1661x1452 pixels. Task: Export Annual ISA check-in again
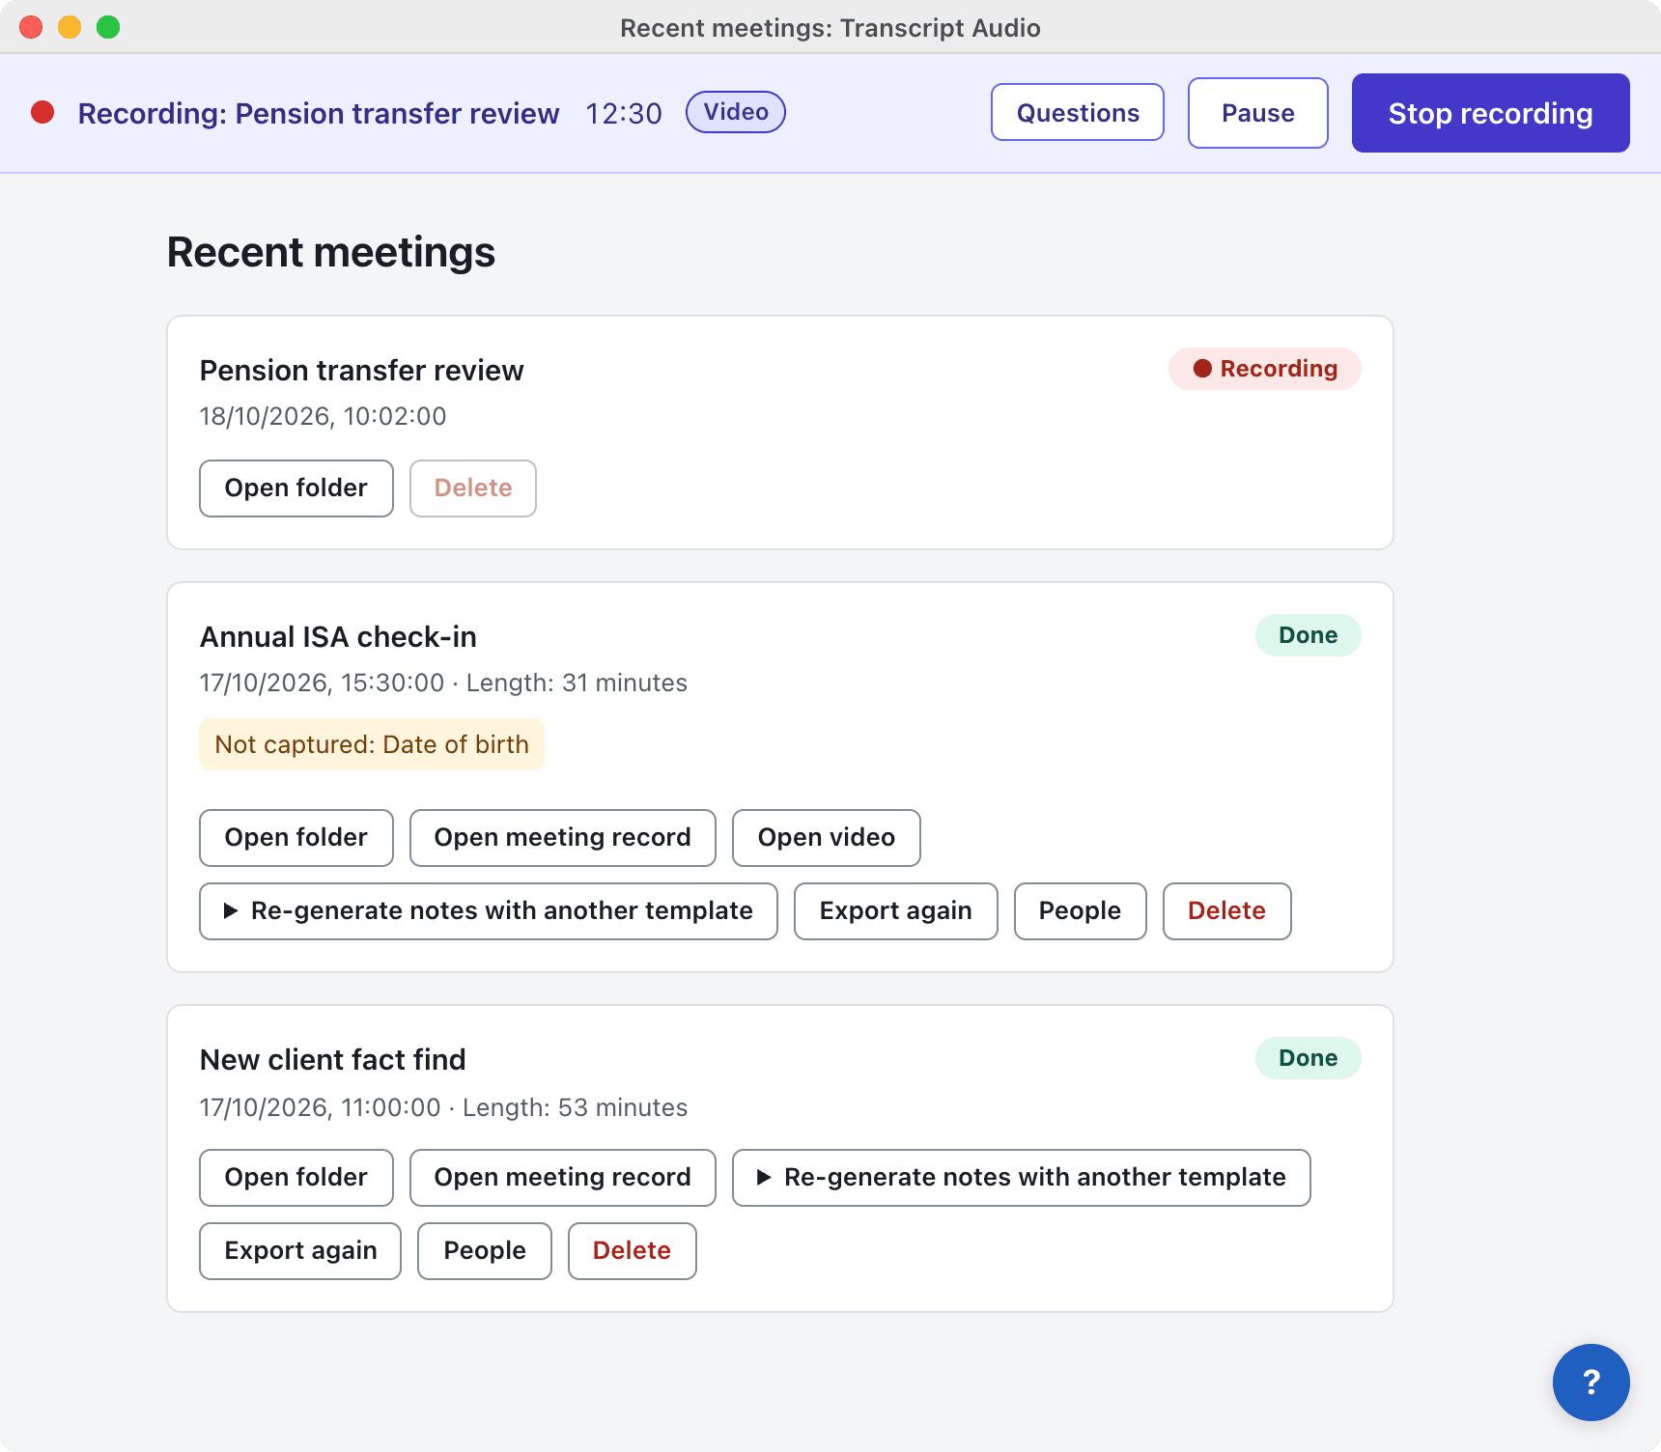pyautogui.click(x=896, y=911)
